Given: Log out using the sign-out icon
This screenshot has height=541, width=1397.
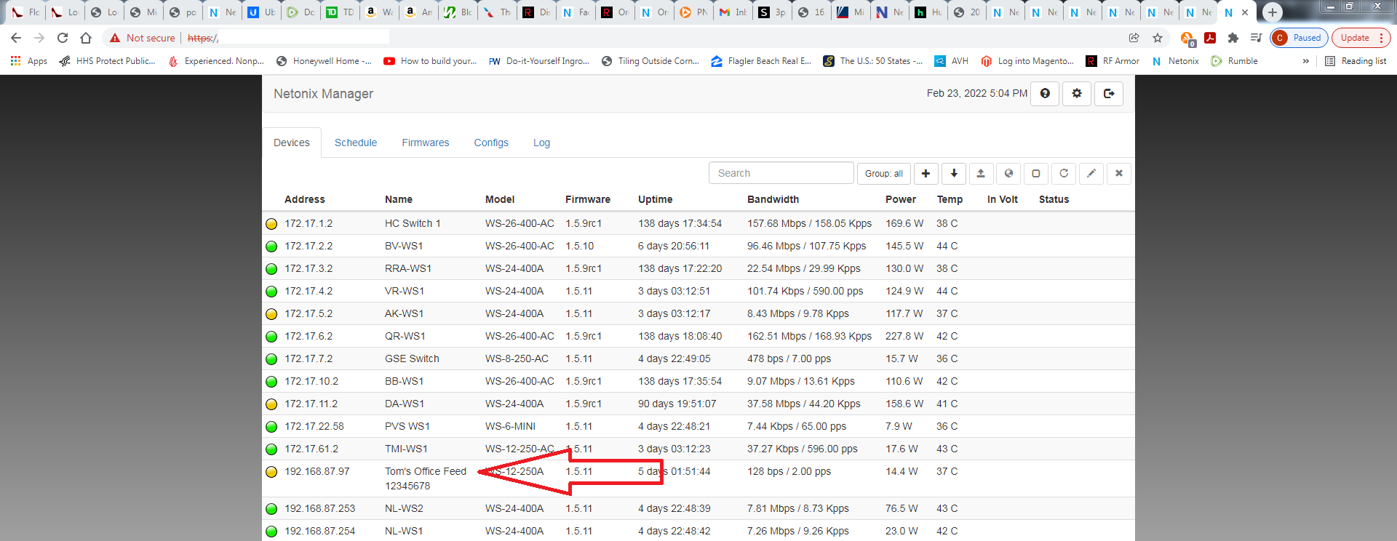Looking at the screenshot, I should [x=1109, y=93].
